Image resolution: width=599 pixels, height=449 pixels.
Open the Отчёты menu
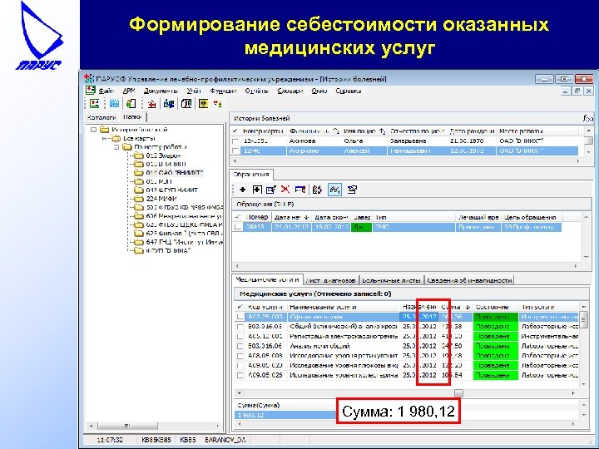tap(256, 91)
